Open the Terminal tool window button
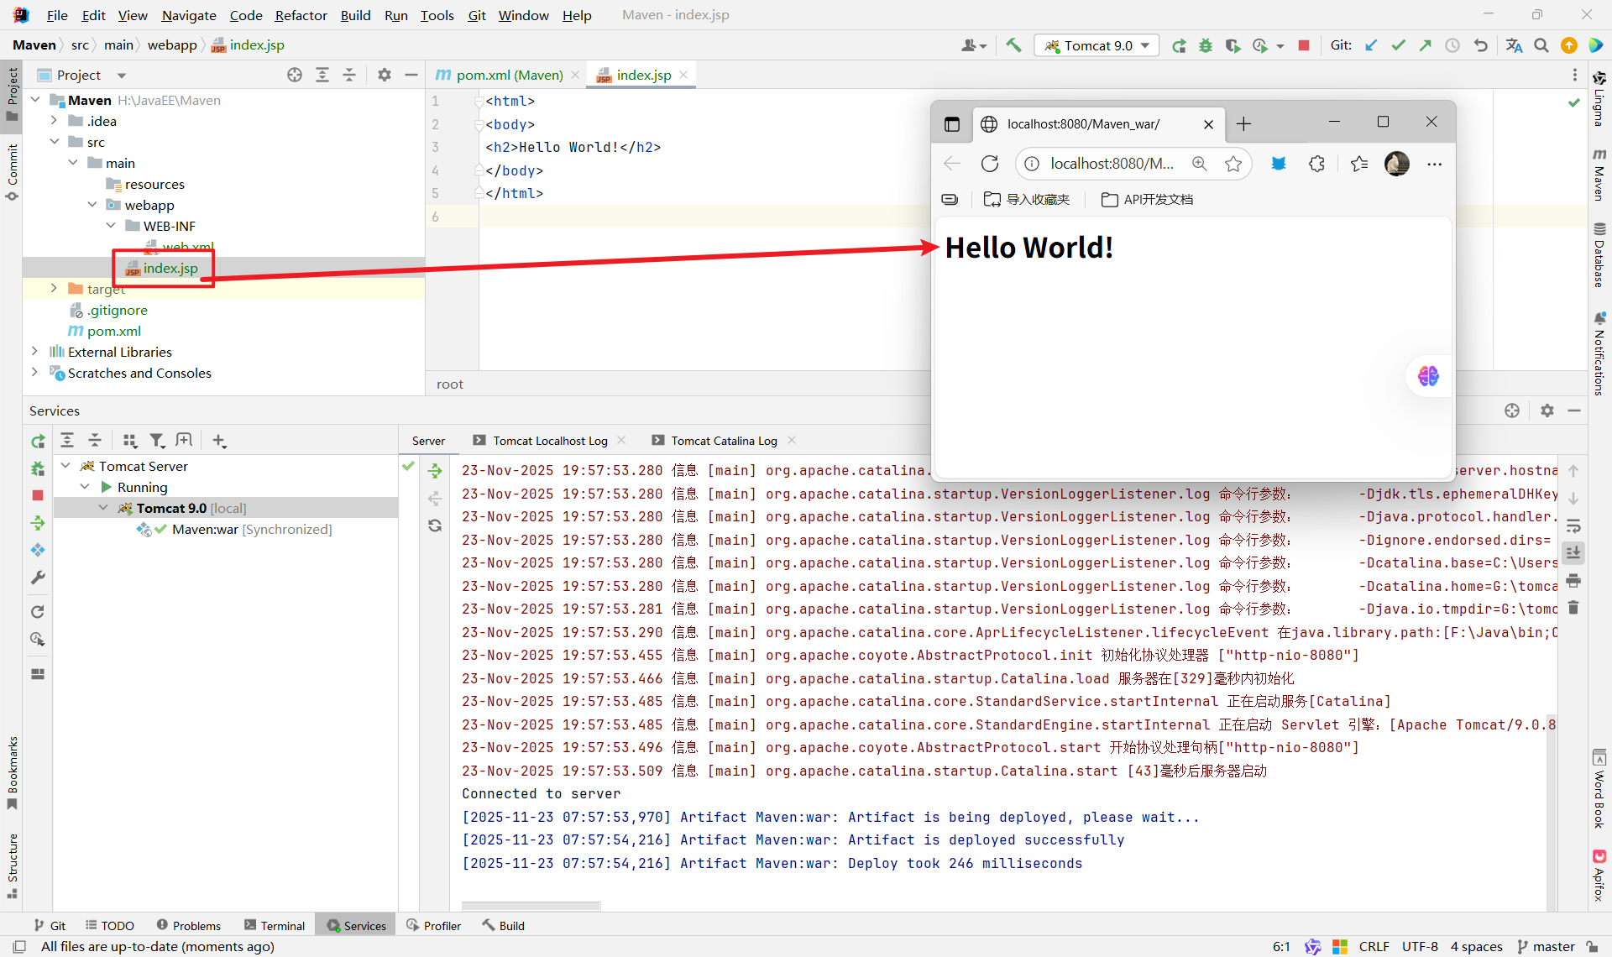Screen dimensions: 1612x957 (x=275, y=925)
